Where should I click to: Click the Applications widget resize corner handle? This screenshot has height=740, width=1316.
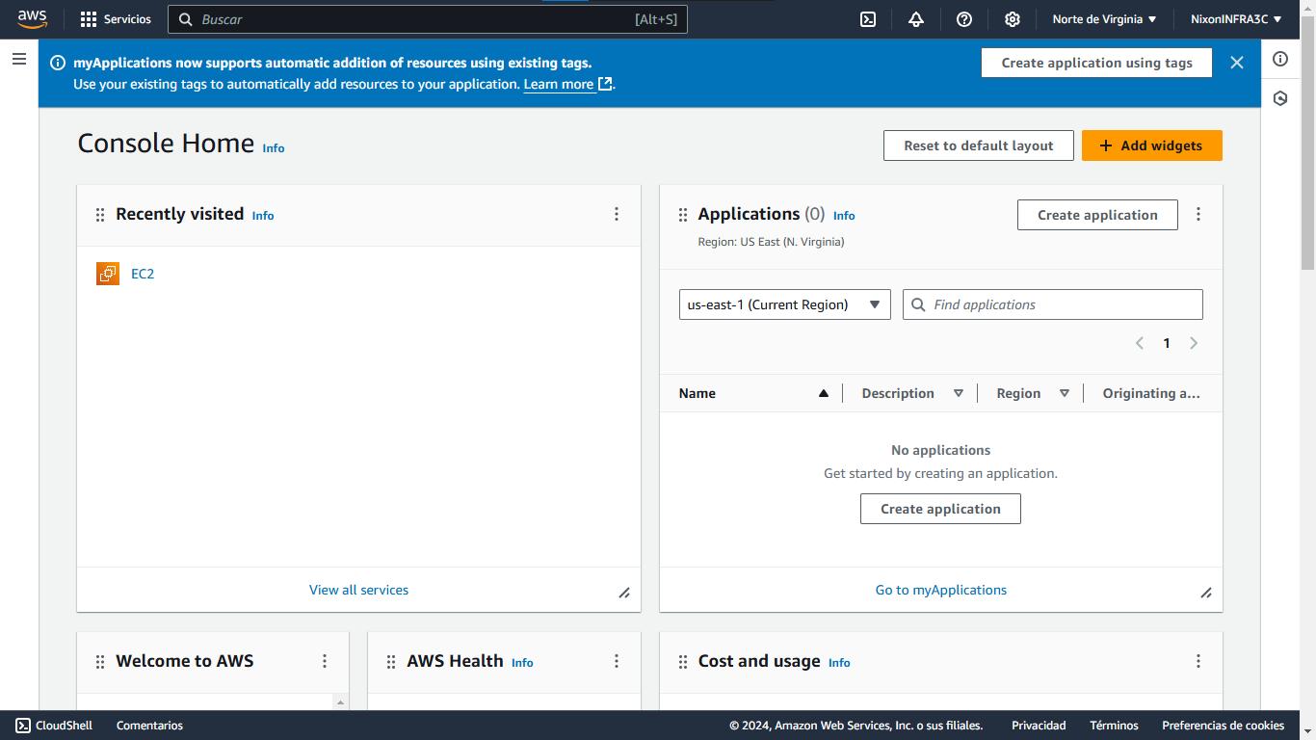tap(1206, 593)
